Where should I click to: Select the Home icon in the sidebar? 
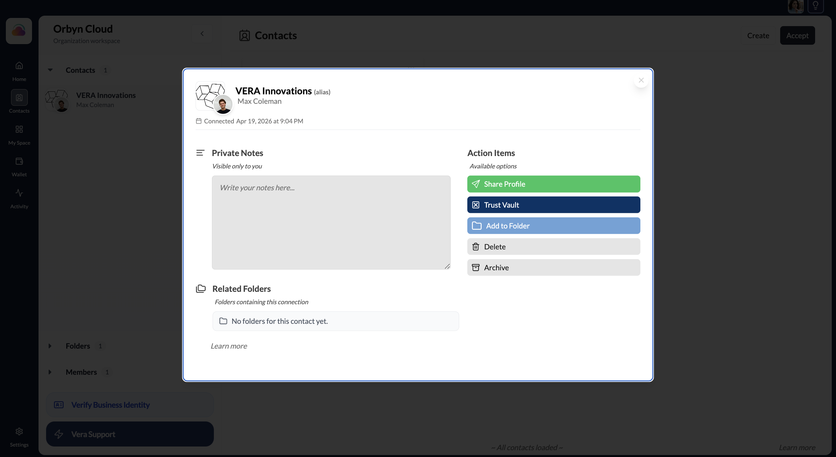click(19, 70)
